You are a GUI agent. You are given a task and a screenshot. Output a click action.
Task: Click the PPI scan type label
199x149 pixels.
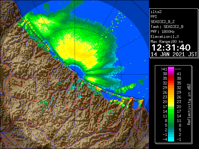click(x=154, y=17)
